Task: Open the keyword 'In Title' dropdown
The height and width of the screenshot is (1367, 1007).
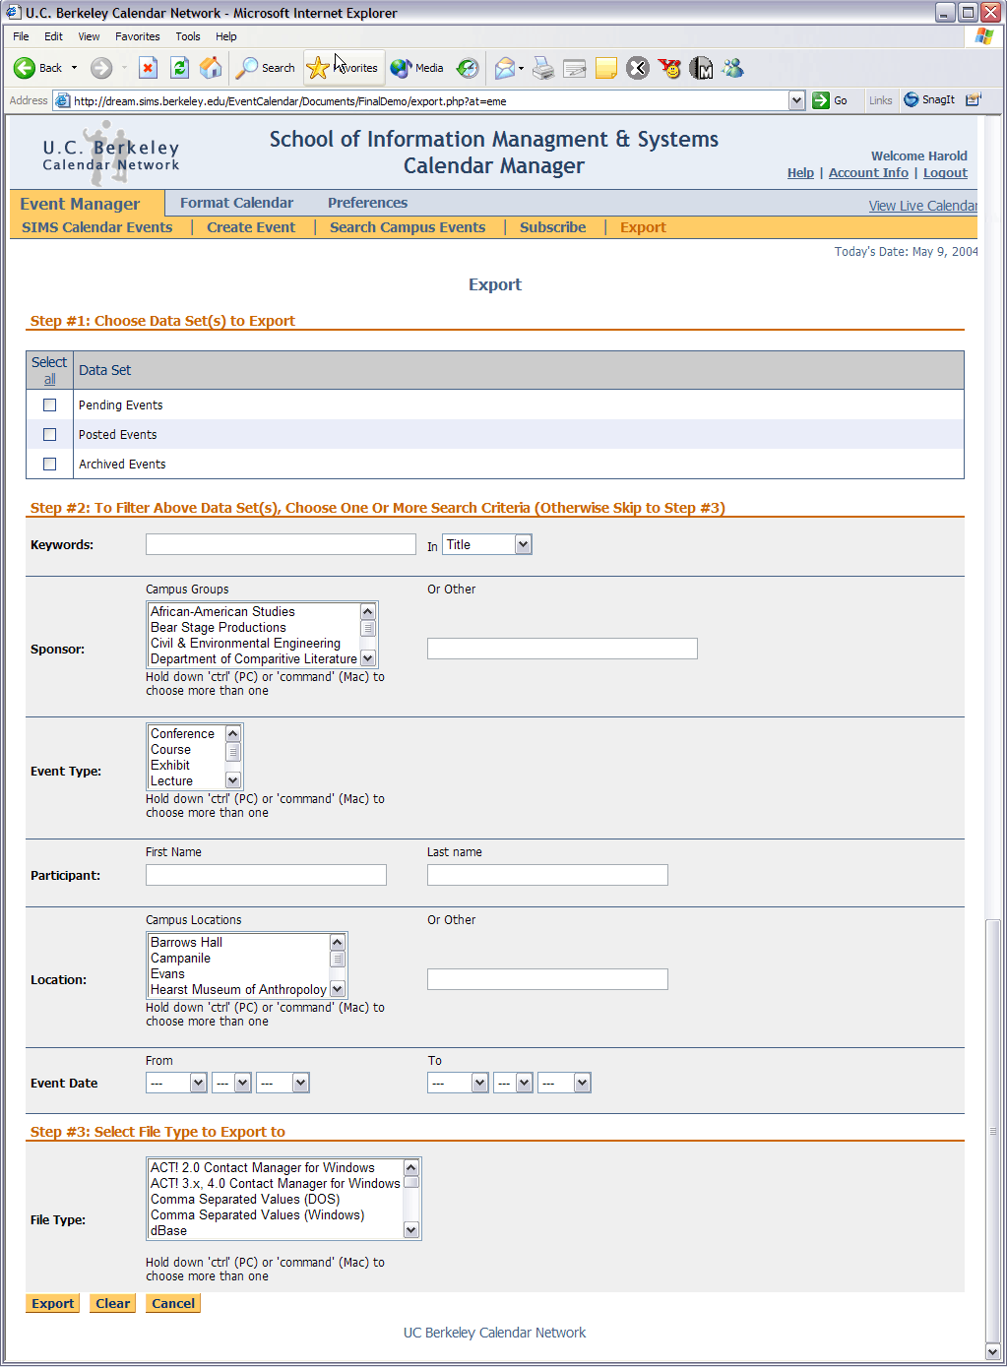Action: click(487, 544)
